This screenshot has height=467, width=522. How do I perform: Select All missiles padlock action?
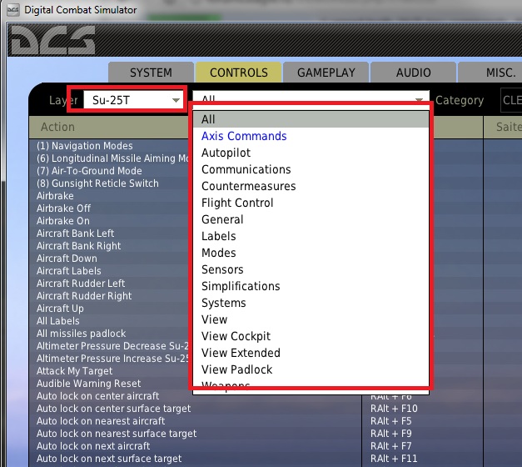click(82, 334)
